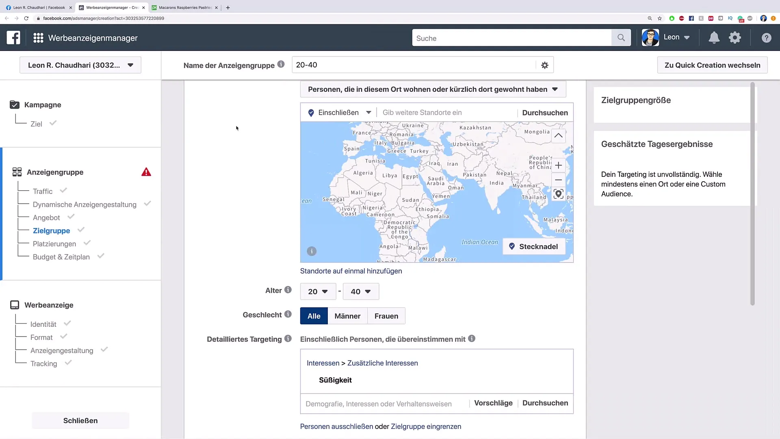Expand the minimum age dropdown 20
780x439 pixels.
pyautogui.click(x=316, y=291)
